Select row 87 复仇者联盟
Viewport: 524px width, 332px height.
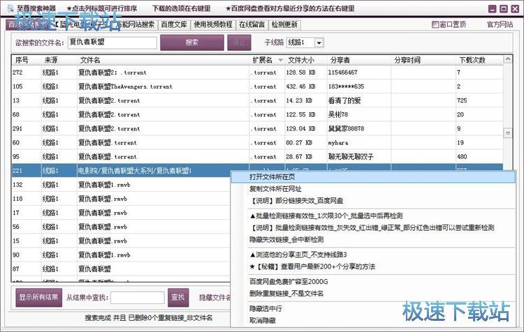point(122,269)
